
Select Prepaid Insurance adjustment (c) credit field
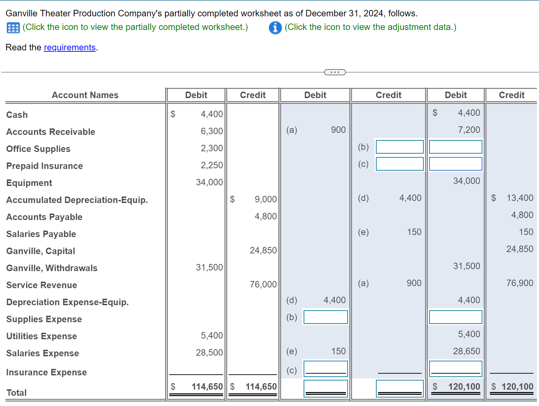pyautogui.click(x=399, y=164)
